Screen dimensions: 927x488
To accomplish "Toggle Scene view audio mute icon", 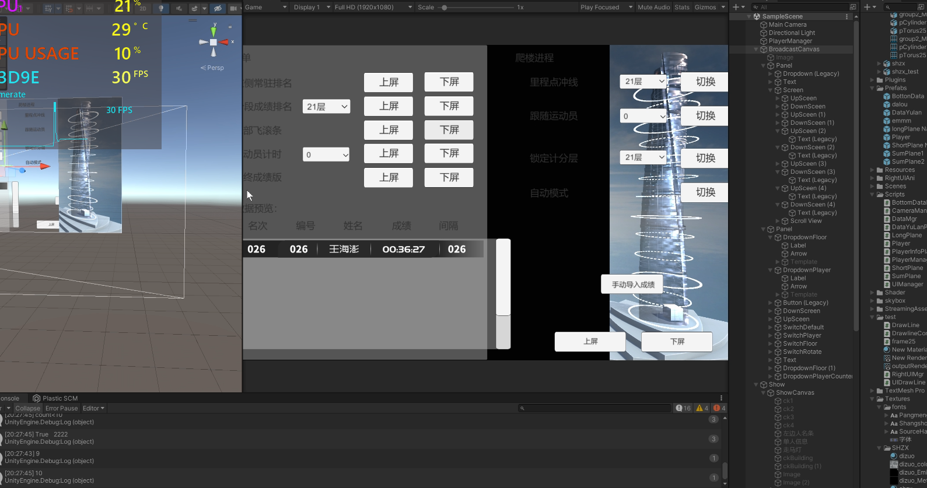I will pyautogui.click(x=179, y=8).
